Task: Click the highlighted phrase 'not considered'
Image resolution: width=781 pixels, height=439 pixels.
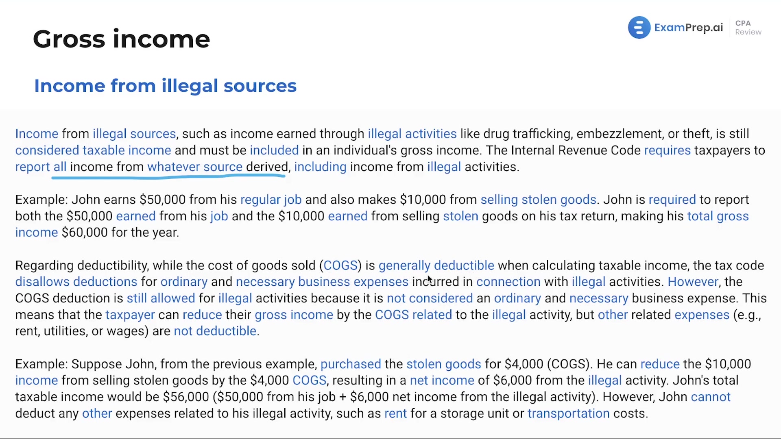Action: [x=430, y=298]
